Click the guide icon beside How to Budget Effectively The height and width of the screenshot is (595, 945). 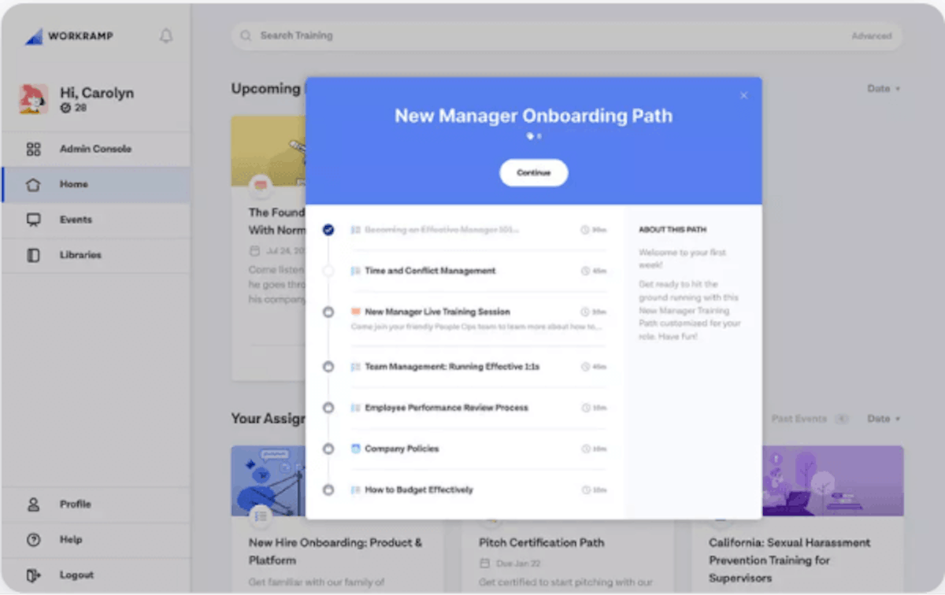coord(355,490)
